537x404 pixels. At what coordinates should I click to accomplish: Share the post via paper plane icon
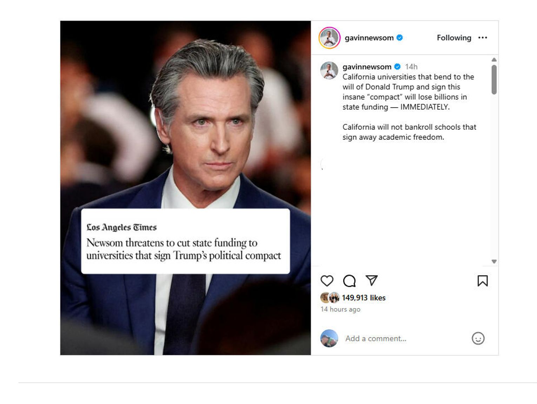click(x=371, y=280)
